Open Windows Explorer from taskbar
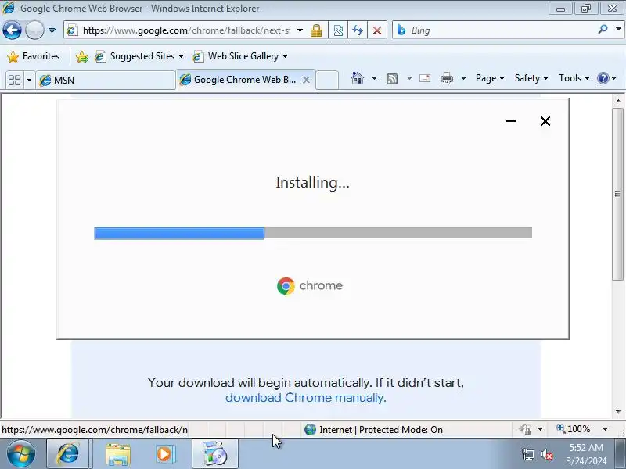The width and height of the screenshot is (626, 469). pyautogui.click(x=118, y=454)
